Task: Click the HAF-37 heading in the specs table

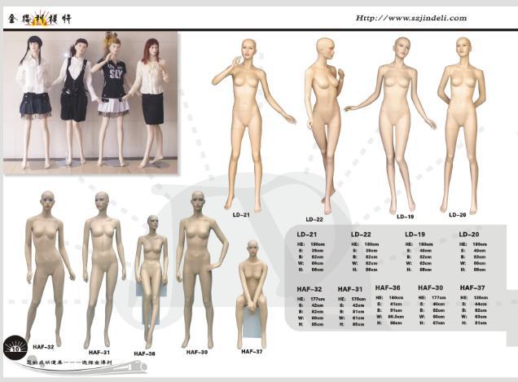Action: click(472, 288)
